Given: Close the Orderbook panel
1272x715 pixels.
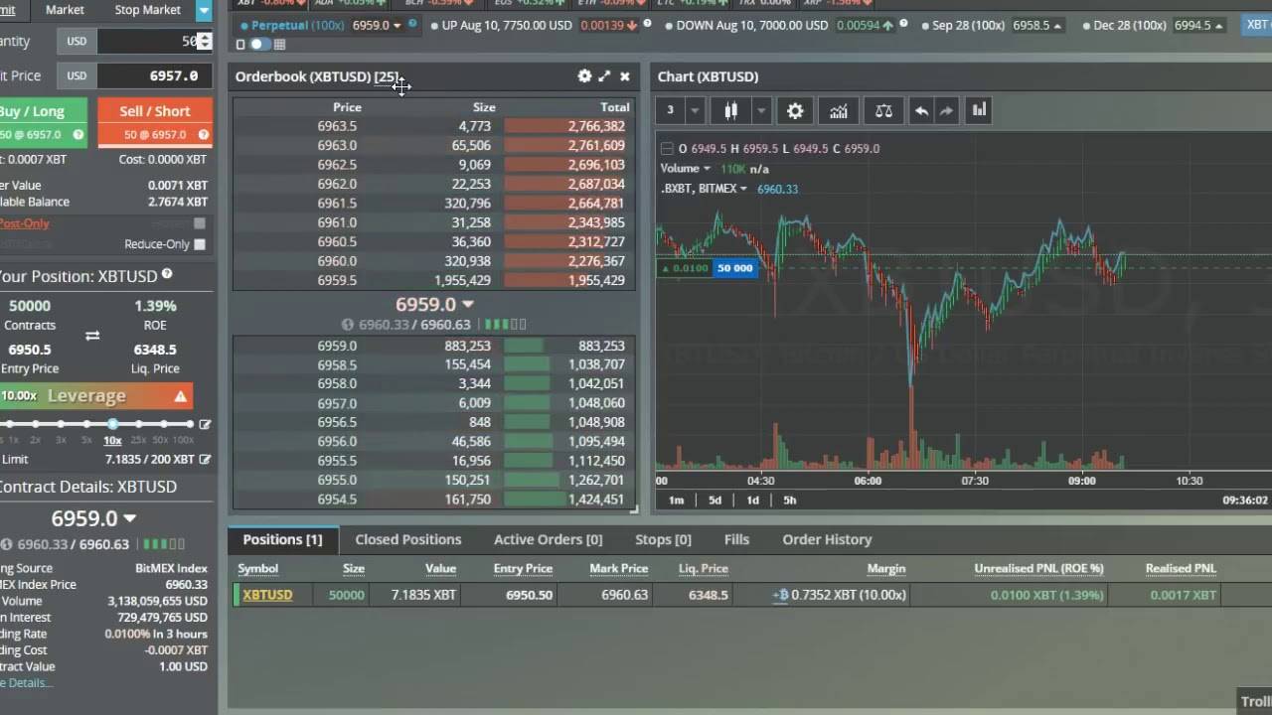Looking at the screenshot, I should [625, 76].
